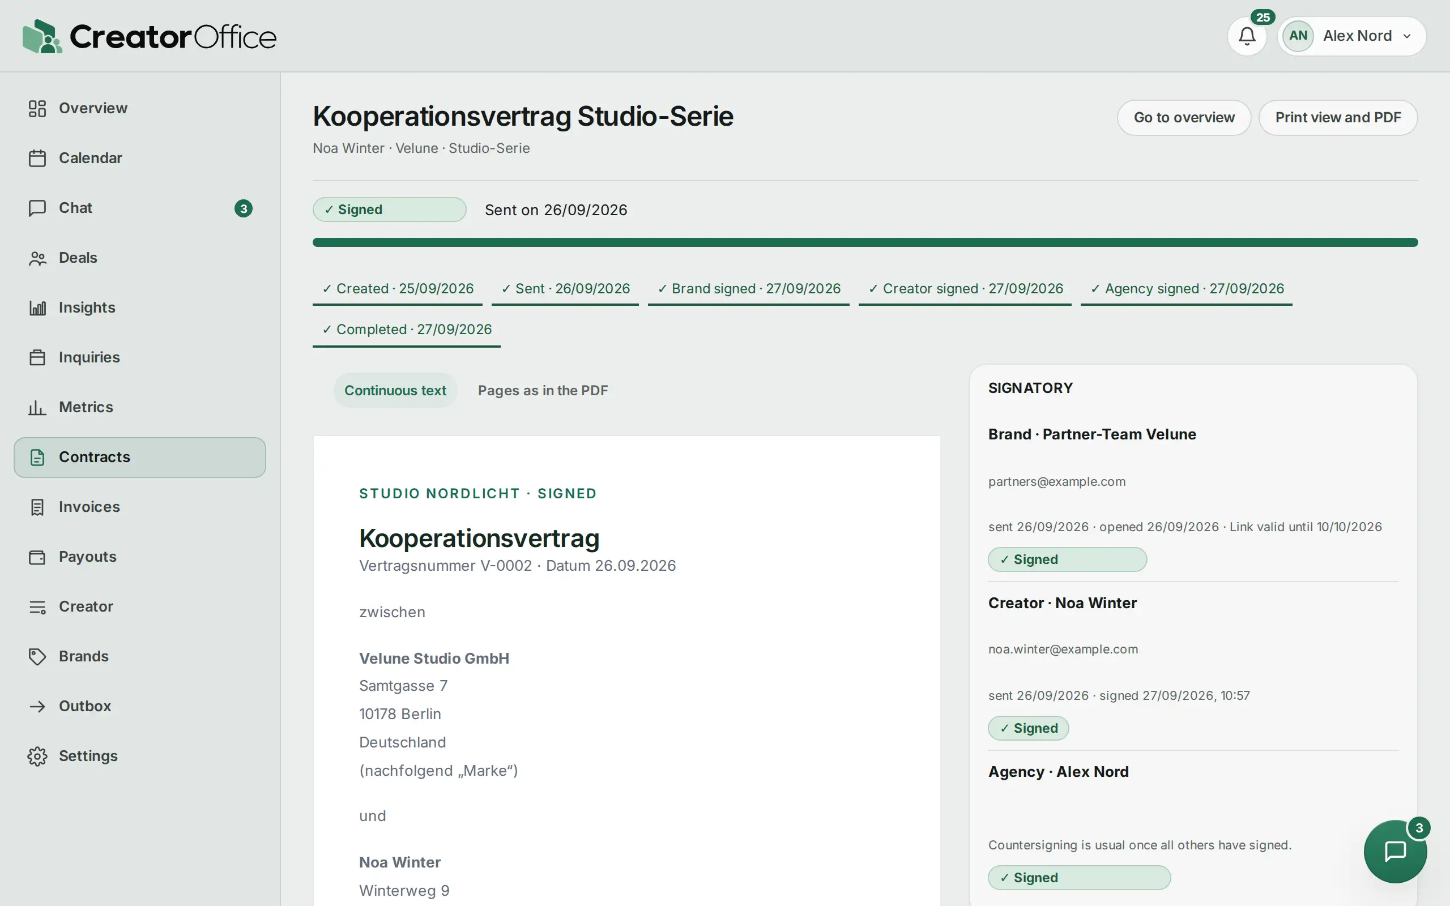Click the Creator list icon
Image resolution: width=1450 pixels, height=906 pixels.
[37, 606]
